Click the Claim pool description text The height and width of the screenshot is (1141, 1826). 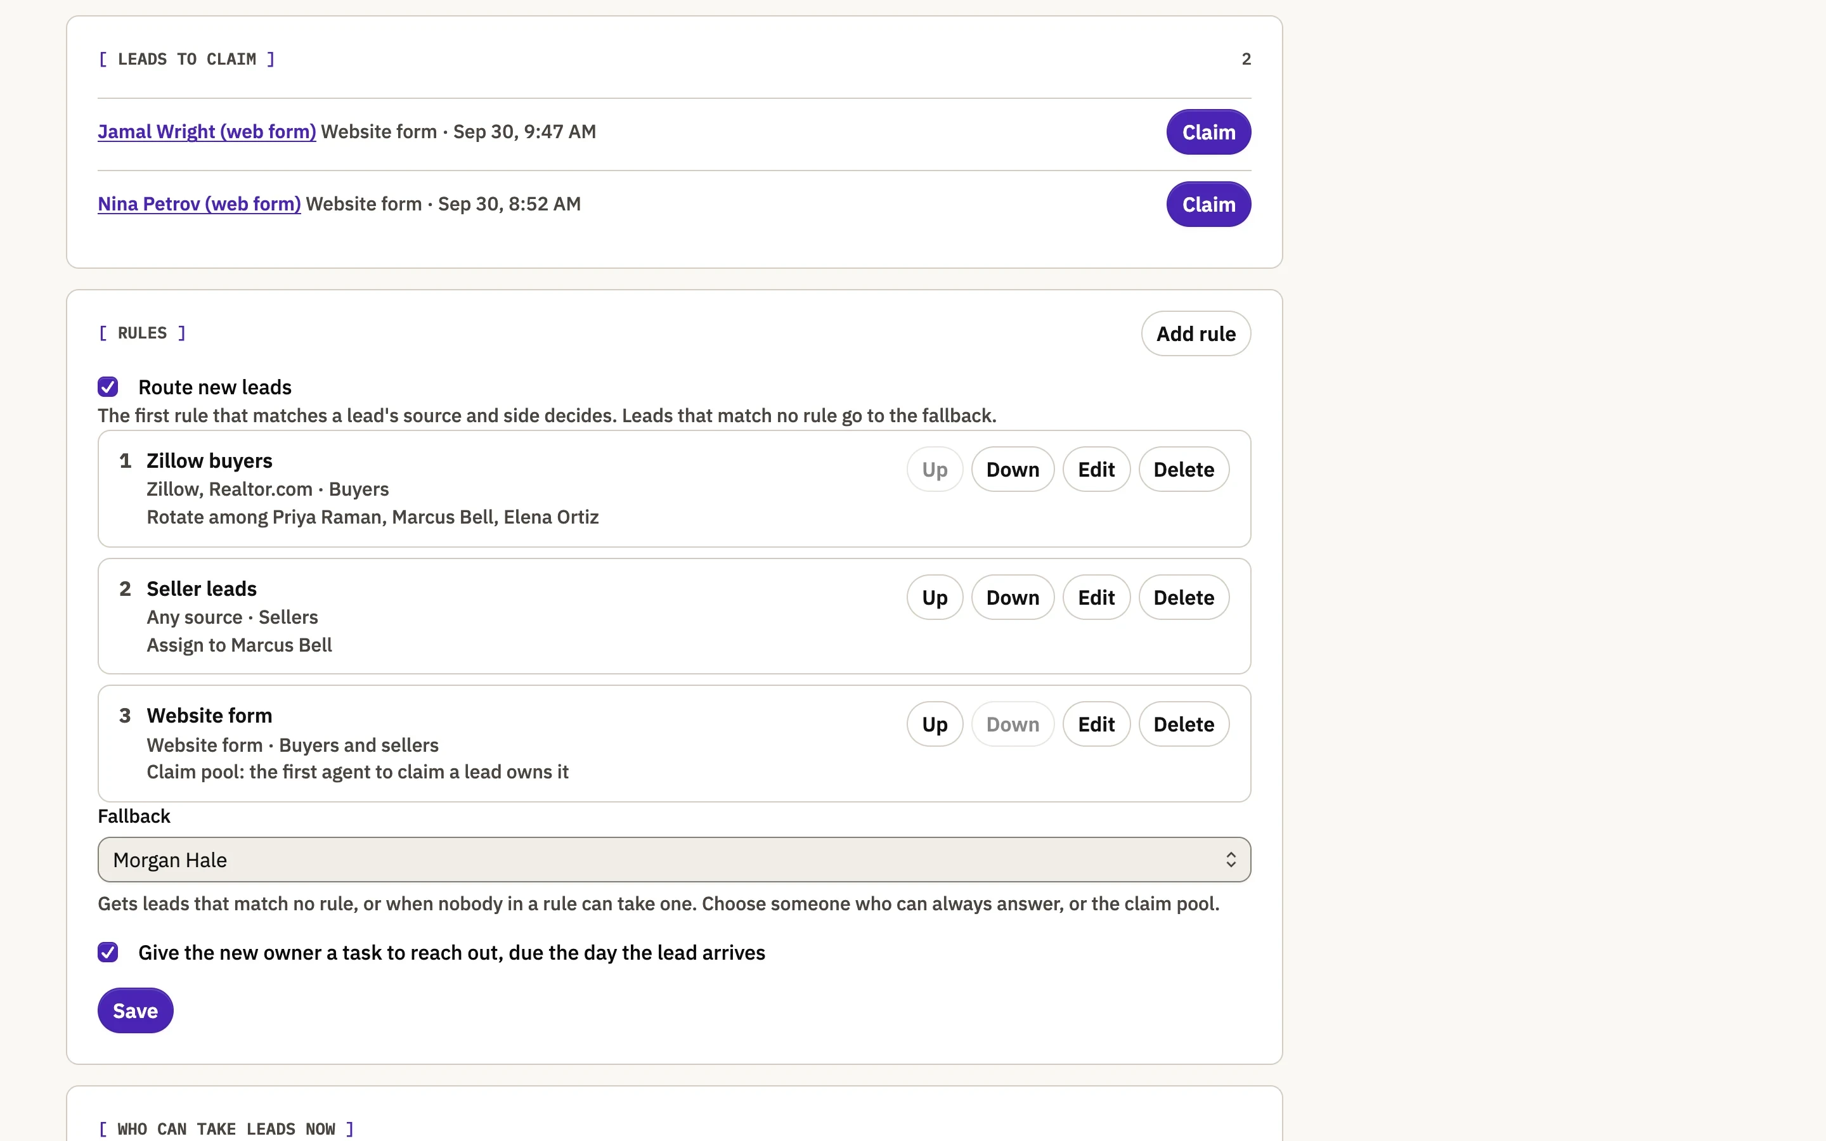point(358,772)
